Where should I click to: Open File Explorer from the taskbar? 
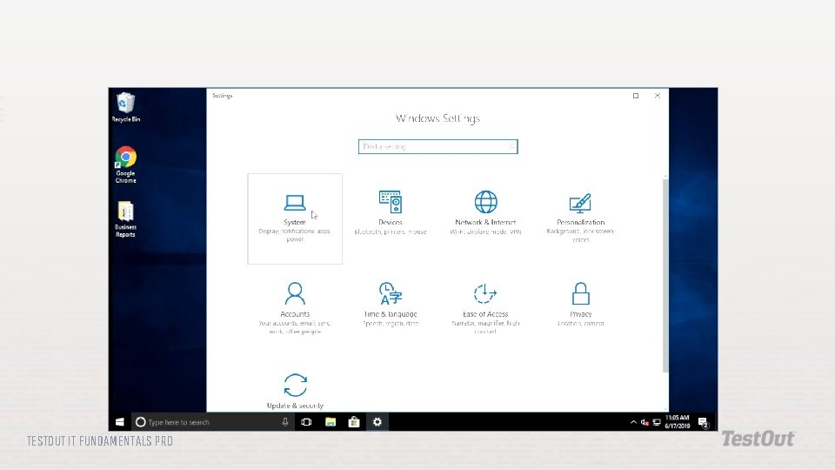coord(331,422)
